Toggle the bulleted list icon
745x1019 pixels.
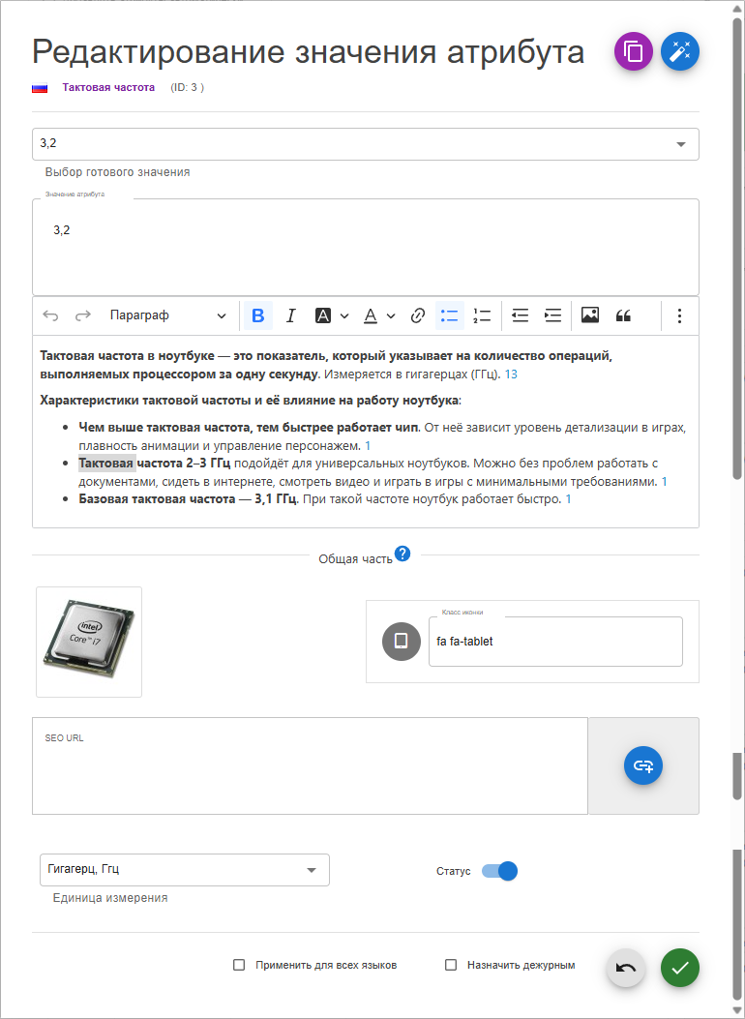pyautogui.click(x=449, y=315)
